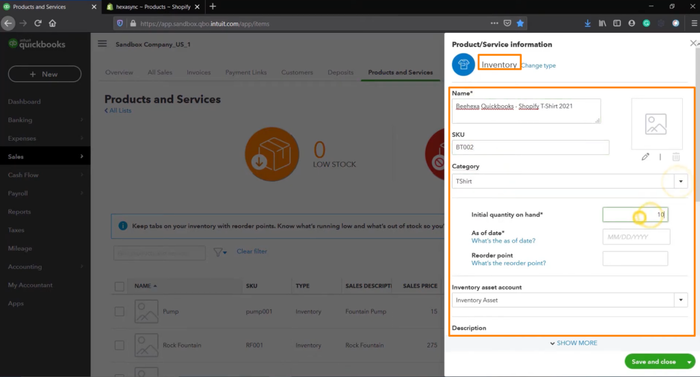The height and width of the screenshot is (377, 700).
Task: Check the Rock Fountain row checkbox
Action: tap(119, 345)
